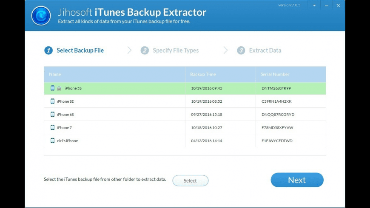Go to the Specify File Types step
The height and width of the screenshot is (208, 370).
coord(176,51)
